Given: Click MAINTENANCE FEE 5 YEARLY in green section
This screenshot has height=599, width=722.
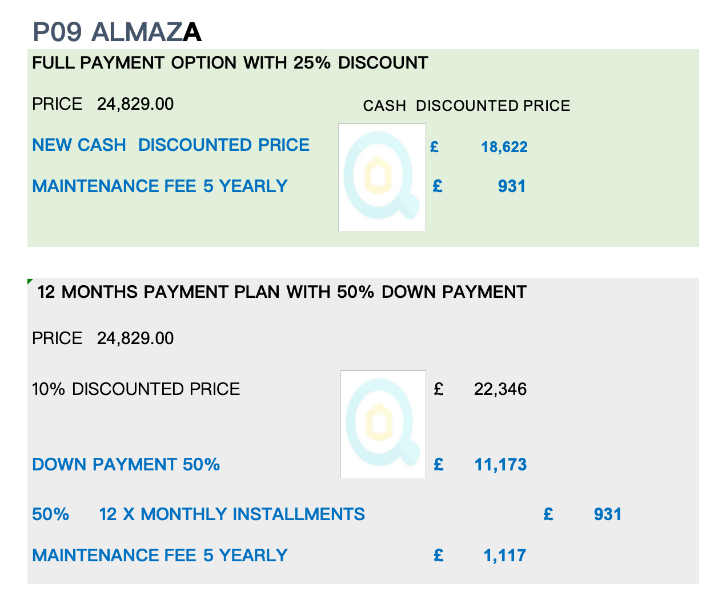Looking at the screenshot, I should point(160,186).
